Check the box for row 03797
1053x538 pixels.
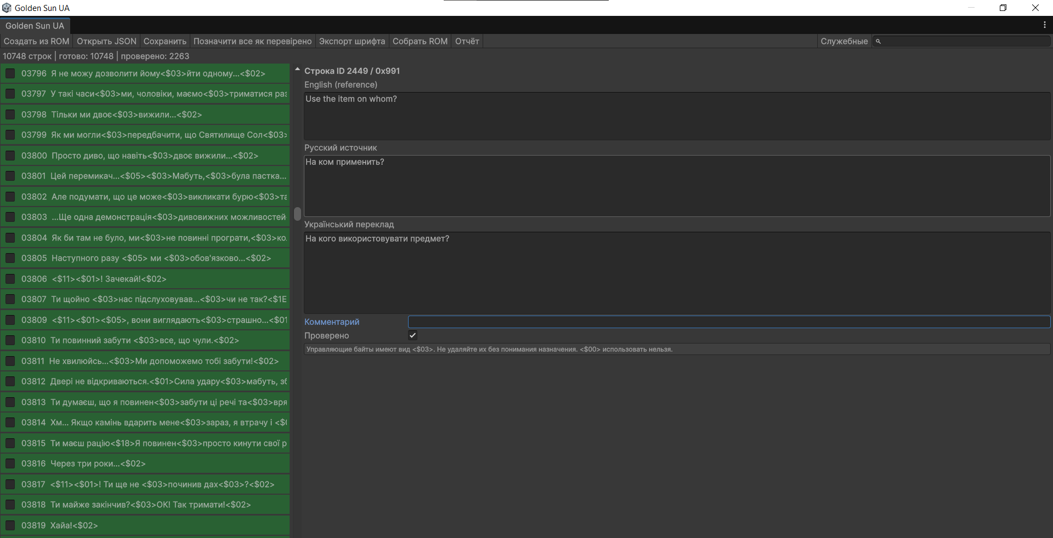click(10, 94)
